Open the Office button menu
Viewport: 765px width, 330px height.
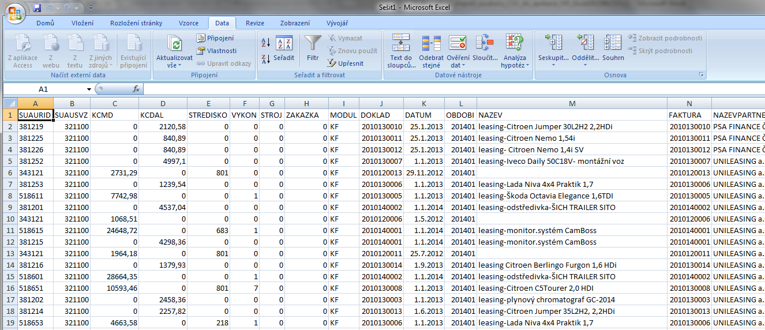pos(14,12)
